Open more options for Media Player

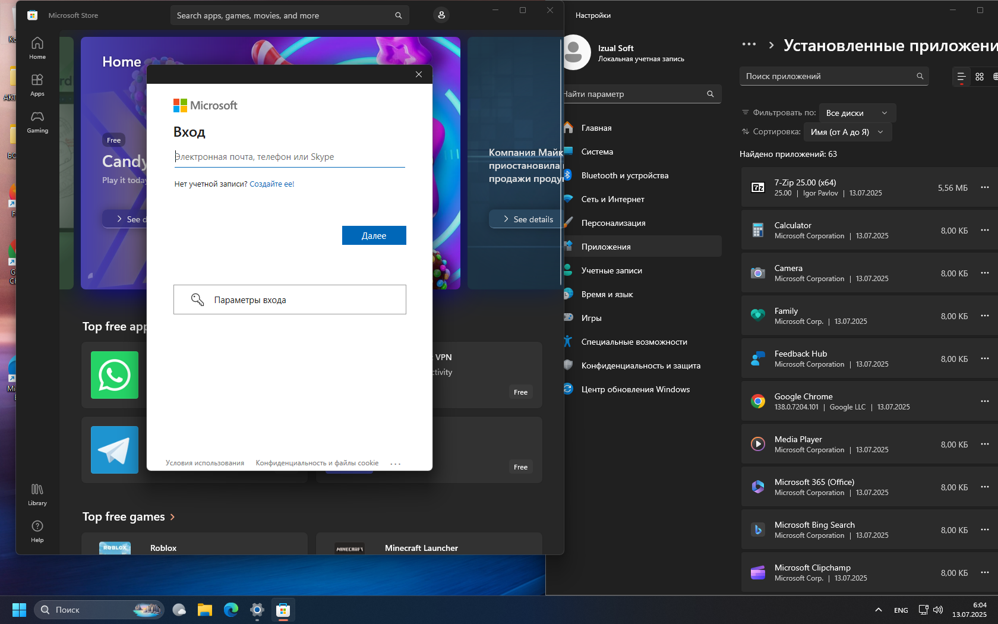coord(984,444)
